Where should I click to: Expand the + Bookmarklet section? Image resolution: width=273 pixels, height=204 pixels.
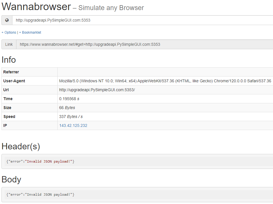tap(30, 33)
